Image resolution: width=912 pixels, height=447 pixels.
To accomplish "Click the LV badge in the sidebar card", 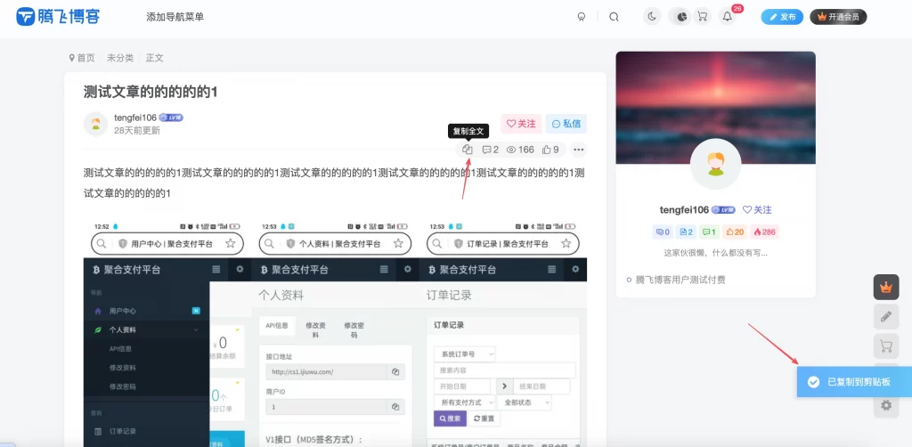I will point(723,210).
